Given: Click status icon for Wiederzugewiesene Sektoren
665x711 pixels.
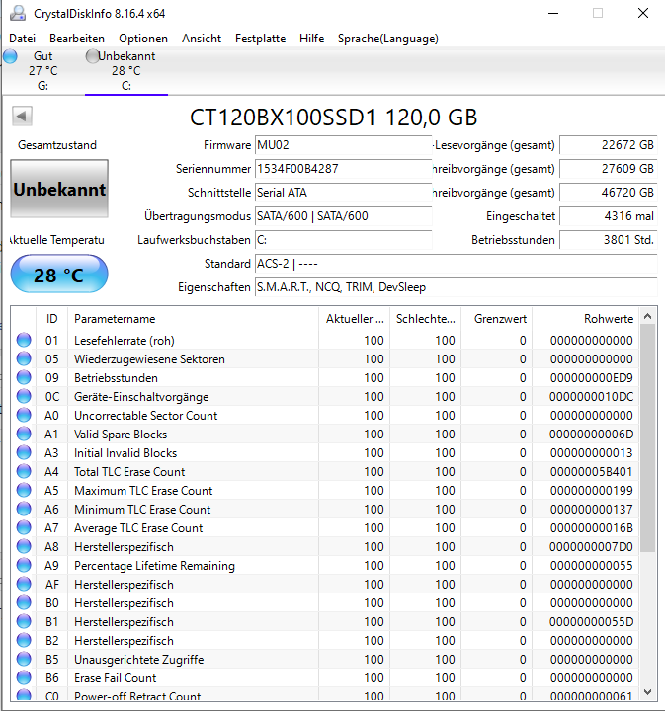Looking at the screenshot, I should pos(24,358).
